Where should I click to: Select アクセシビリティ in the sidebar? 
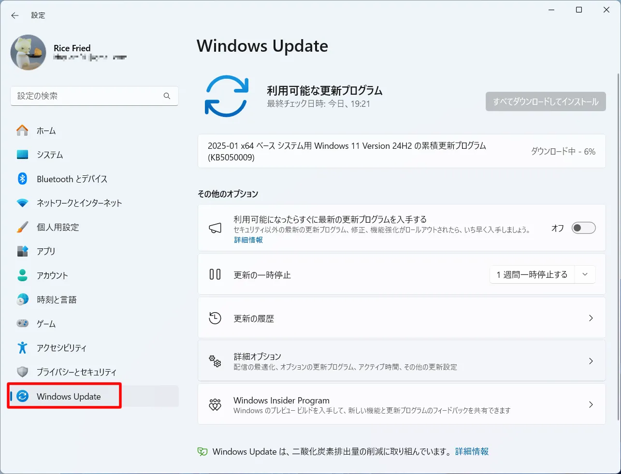point(94,348)
